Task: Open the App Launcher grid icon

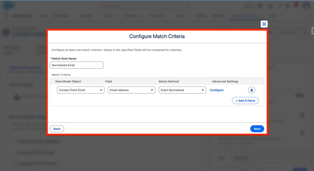Action: coord(6,16)
